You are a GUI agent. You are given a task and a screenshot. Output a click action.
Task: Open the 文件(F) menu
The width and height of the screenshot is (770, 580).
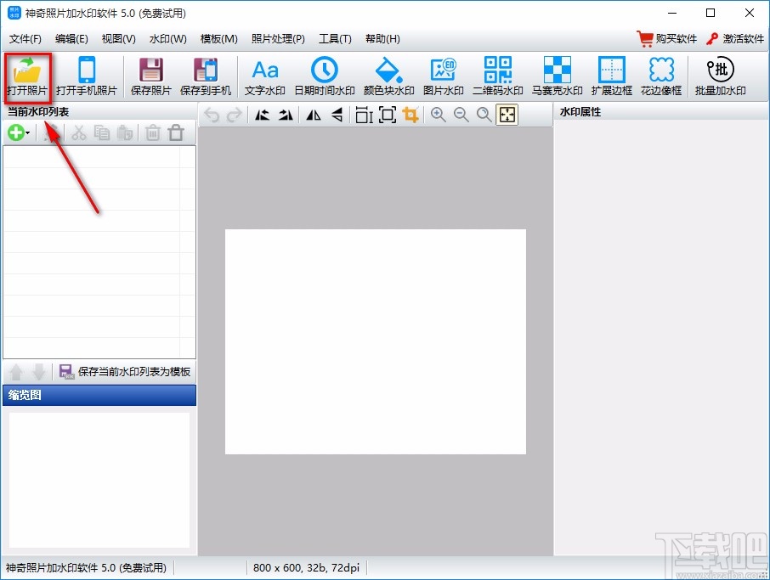25,39
